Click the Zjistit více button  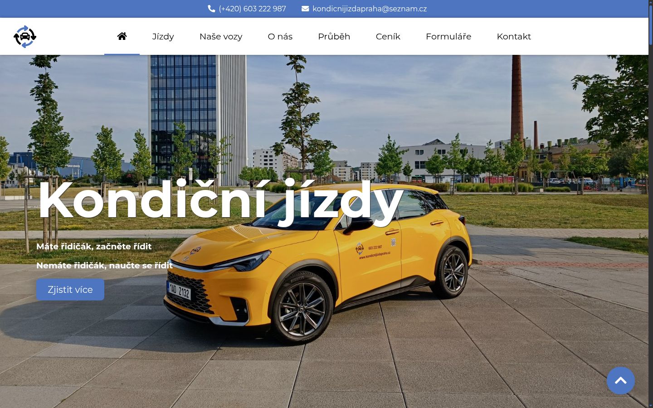[x=70, y=290]
